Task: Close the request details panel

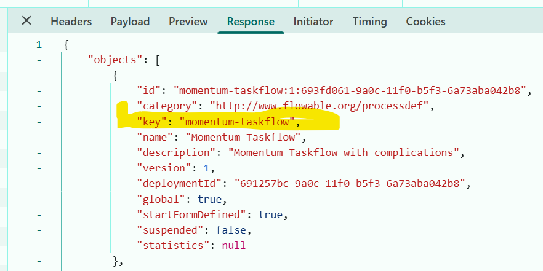Action: (26, 21)
